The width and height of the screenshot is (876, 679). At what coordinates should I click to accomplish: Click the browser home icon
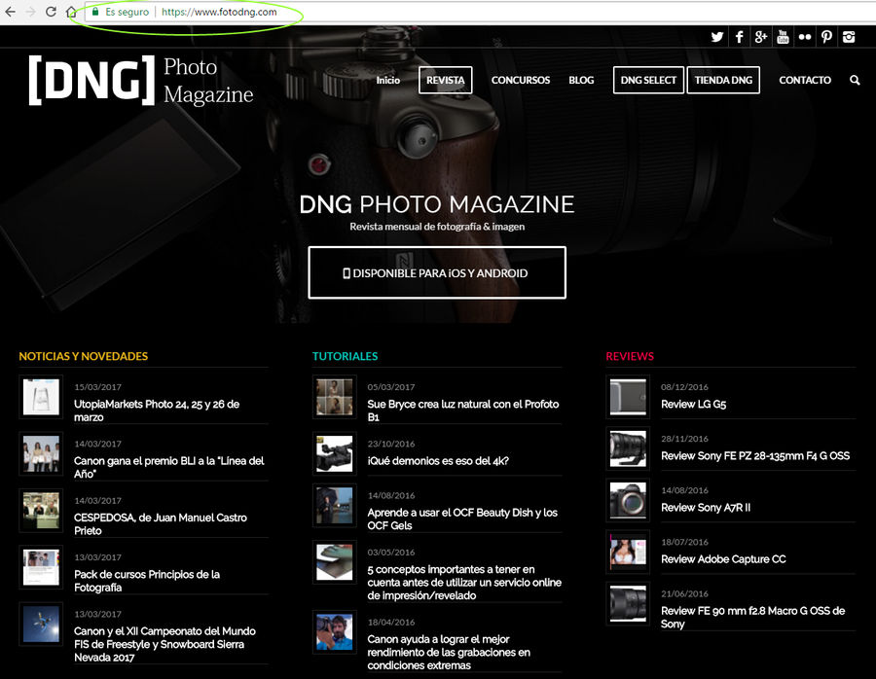[x=71, y=11]
